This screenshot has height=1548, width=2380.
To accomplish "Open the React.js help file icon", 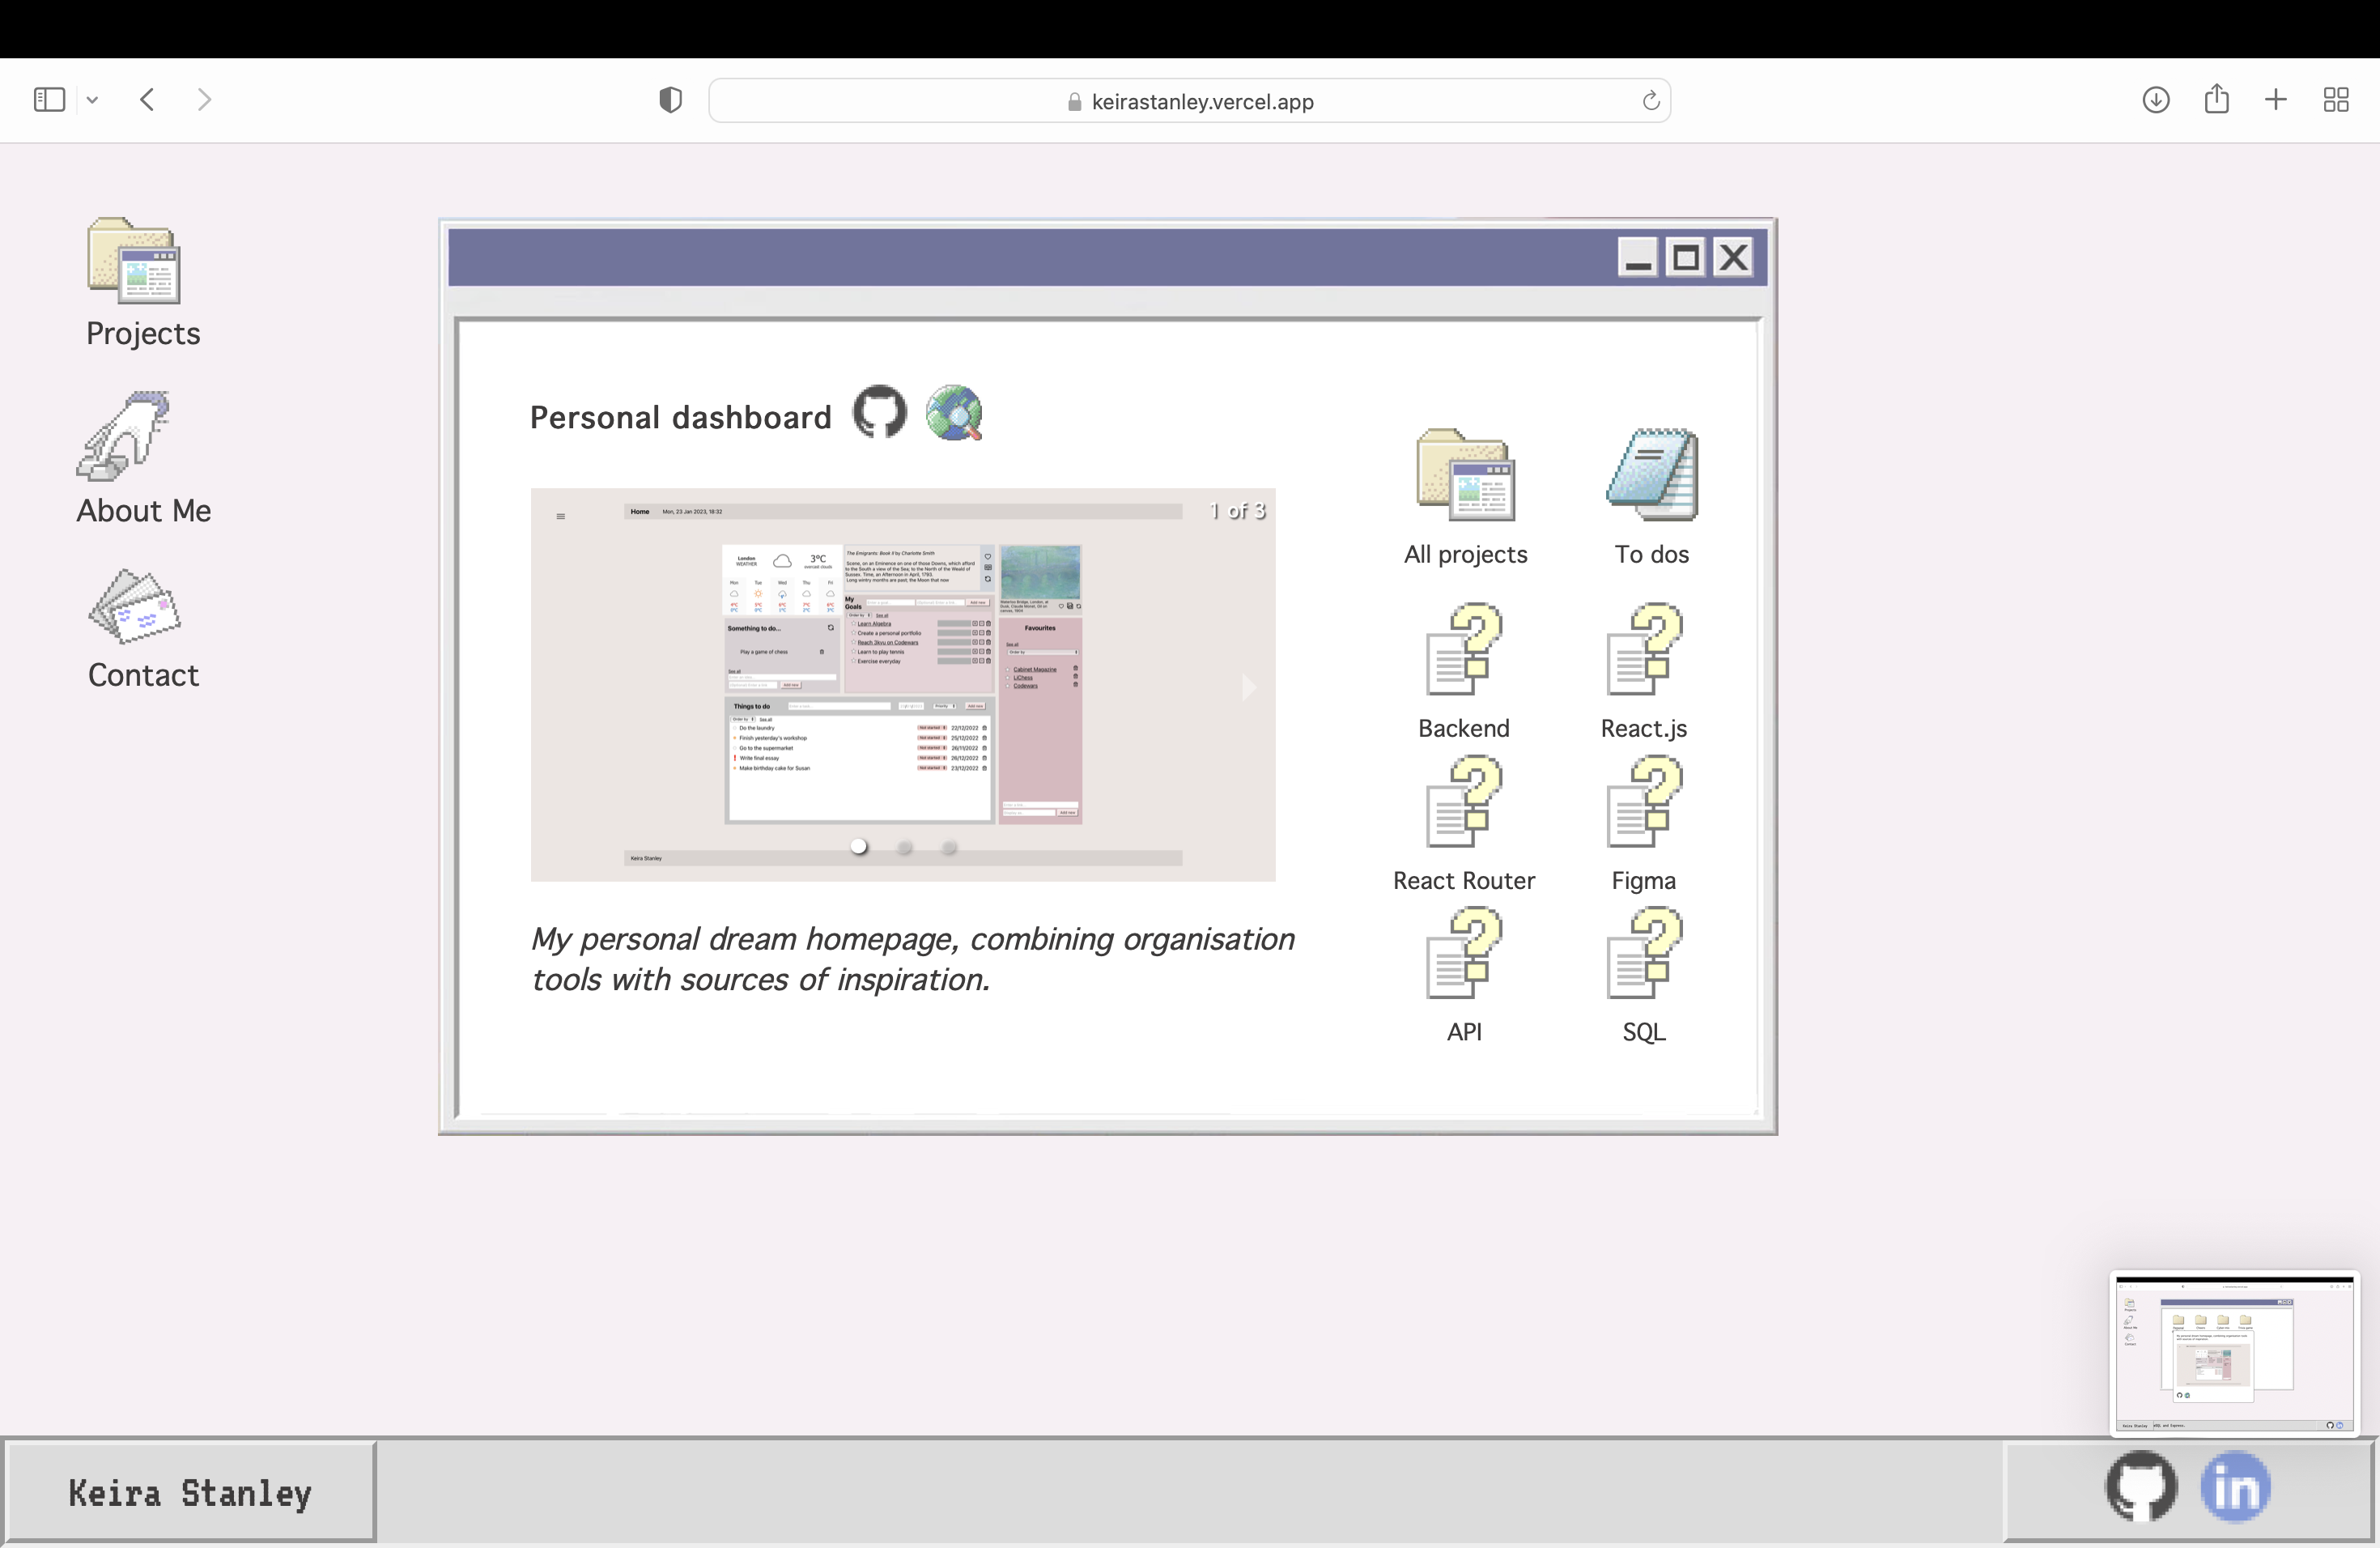I will pos(1643,650).
